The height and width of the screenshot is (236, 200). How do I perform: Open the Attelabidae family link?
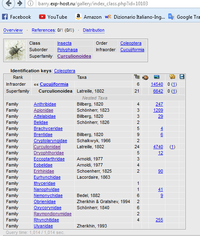click(x=45, y=116)
